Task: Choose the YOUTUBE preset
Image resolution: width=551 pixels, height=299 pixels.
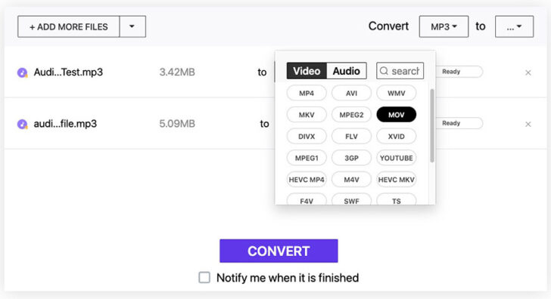Action: (397, 158)
